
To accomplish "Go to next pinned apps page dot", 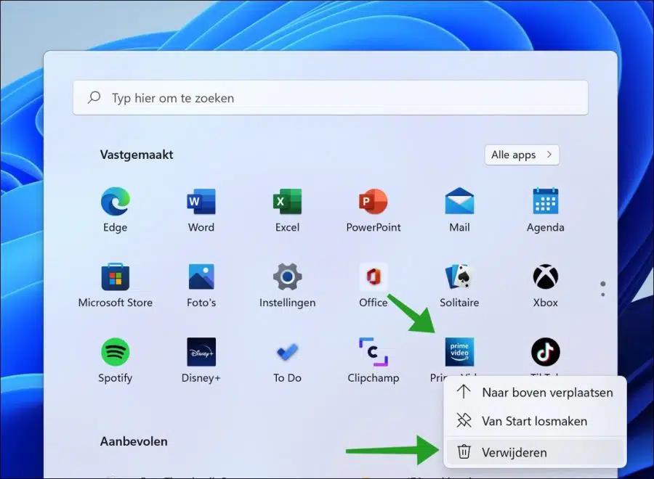I will pyautogui.click(x=602, y=295).
